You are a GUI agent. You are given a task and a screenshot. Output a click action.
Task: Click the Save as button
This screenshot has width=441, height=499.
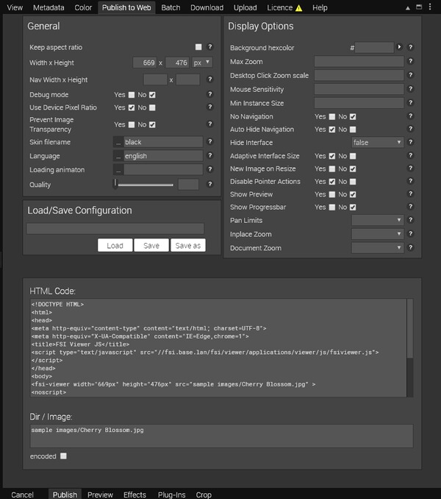[x=187, y=245]
